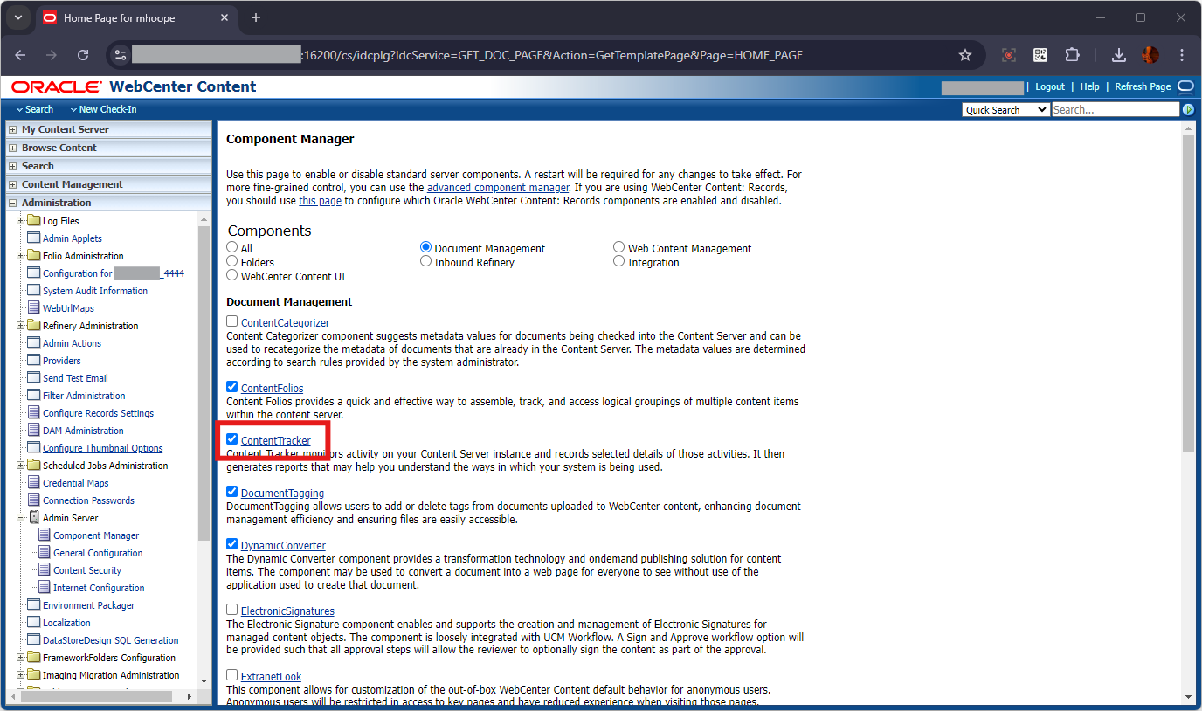Screen dimensions: 1202x711
Task: Select the Folders radio button
Action: [232, 261]
